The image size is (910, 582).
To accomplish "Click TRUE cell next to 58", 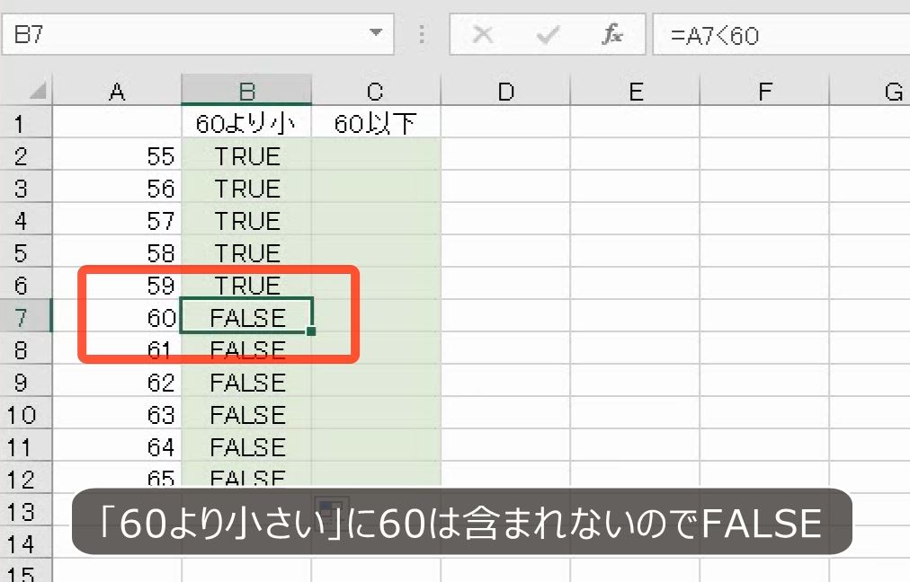I will (x=246, y=252).
